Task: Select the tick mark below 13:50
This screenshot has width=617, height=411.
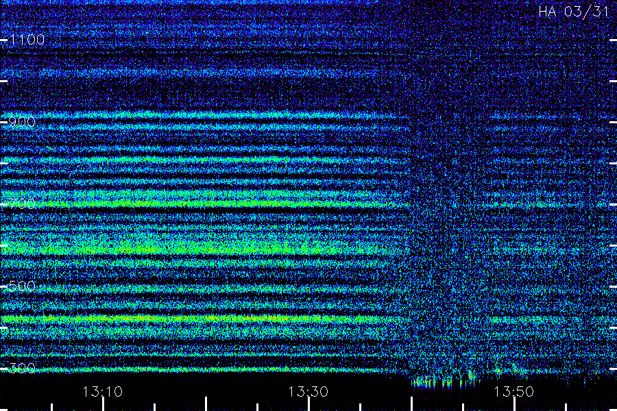Action: pos(514,404)
